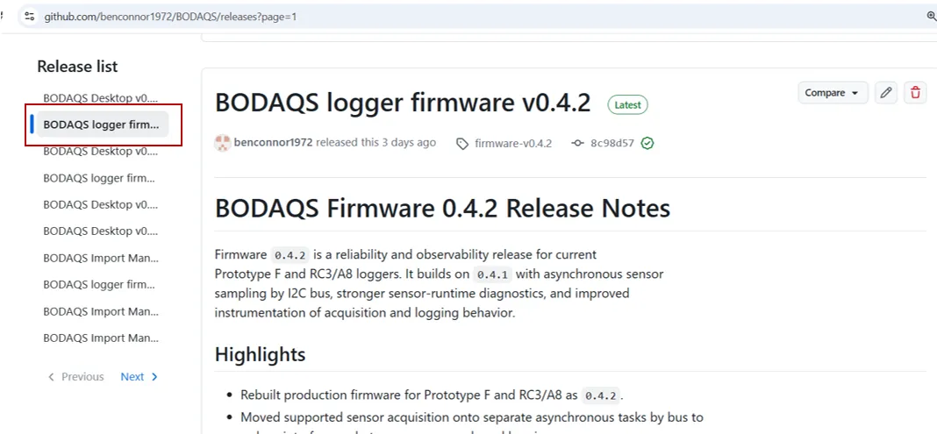937x434 pixels.
Task: Open commit 8c98d57
Action: coord(612,143)
